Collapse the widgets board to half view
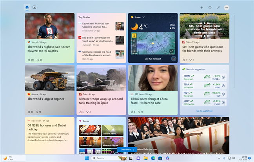Image resolution: width=254 pixels, height=162 pixels. tap(218, 7)
